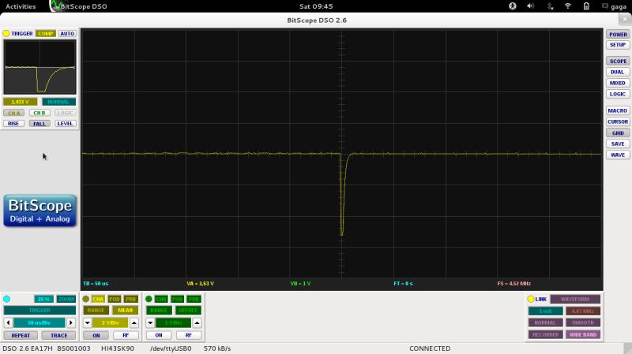Toggle timebase ZOOM
Image resolution: width=632 pixels, height=354 pixels.
[x=66, y=299]
